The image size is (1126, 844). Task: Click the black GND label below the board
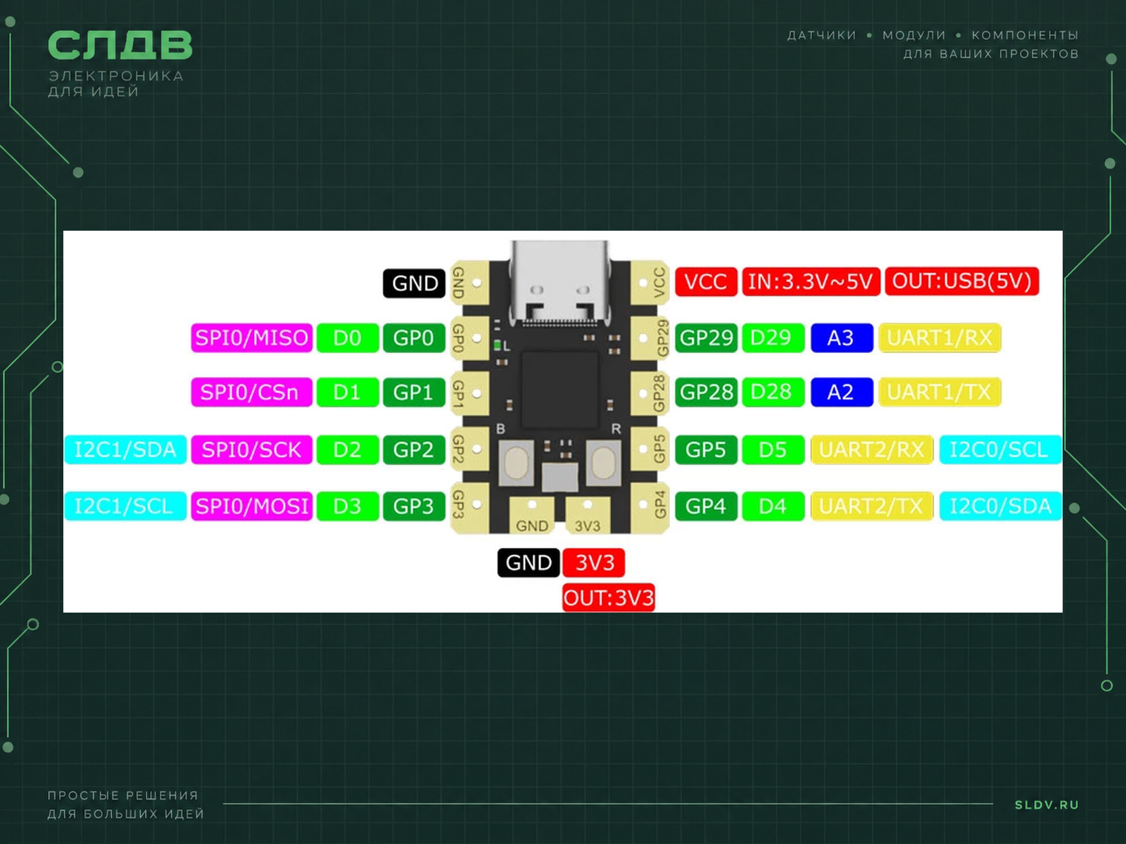[529, 563]
